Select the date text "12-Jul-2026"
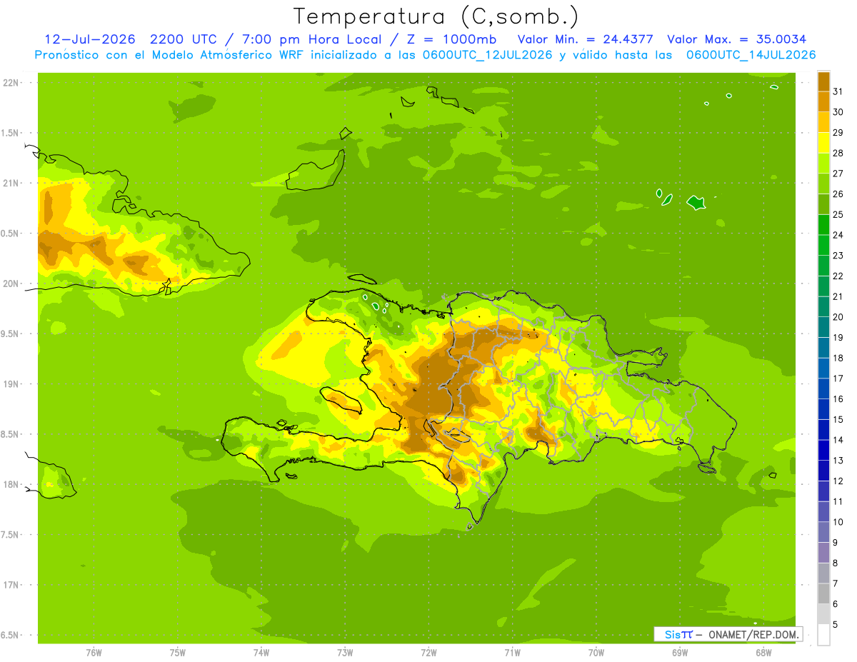Image resolution: width=857 pixels, height=662 pixels. coord(89,39)
